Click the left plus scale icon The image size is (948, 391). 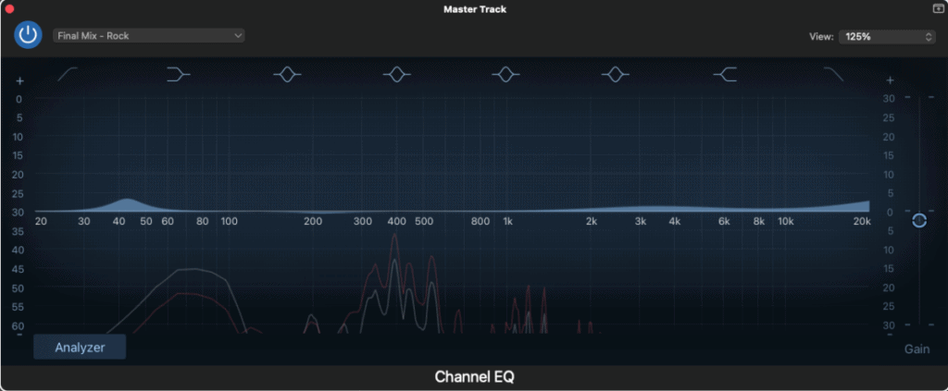point(20,80)
